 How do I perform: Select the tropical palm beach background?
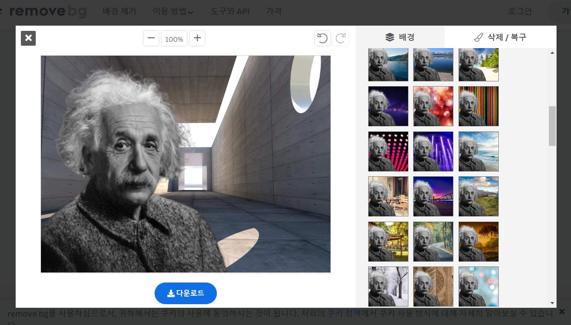pyautogui.click(x=479, y=65)
